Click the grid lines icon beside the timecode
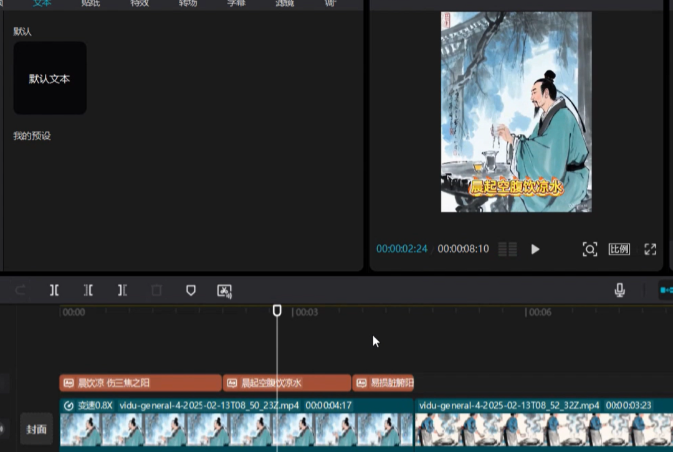 (507, 249)
